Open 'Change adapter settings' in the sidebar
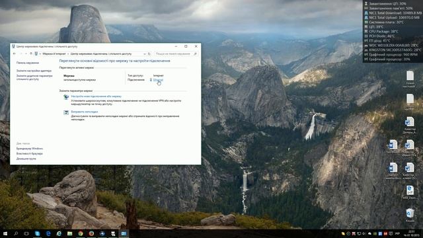 tap(34, 71)
